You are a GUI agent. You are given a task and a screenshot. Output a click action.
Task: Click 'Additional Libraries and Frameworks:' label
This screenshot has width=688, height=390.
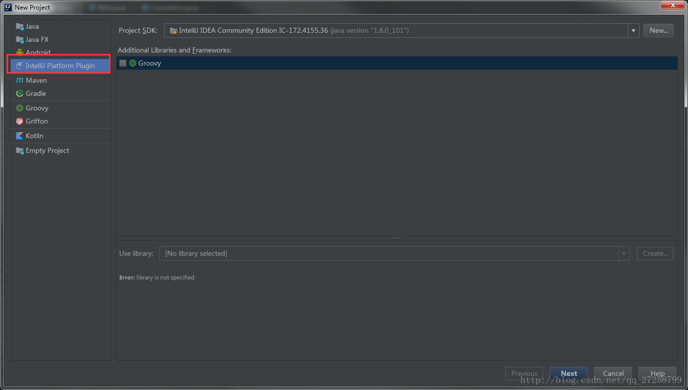(x=174, y=50)
